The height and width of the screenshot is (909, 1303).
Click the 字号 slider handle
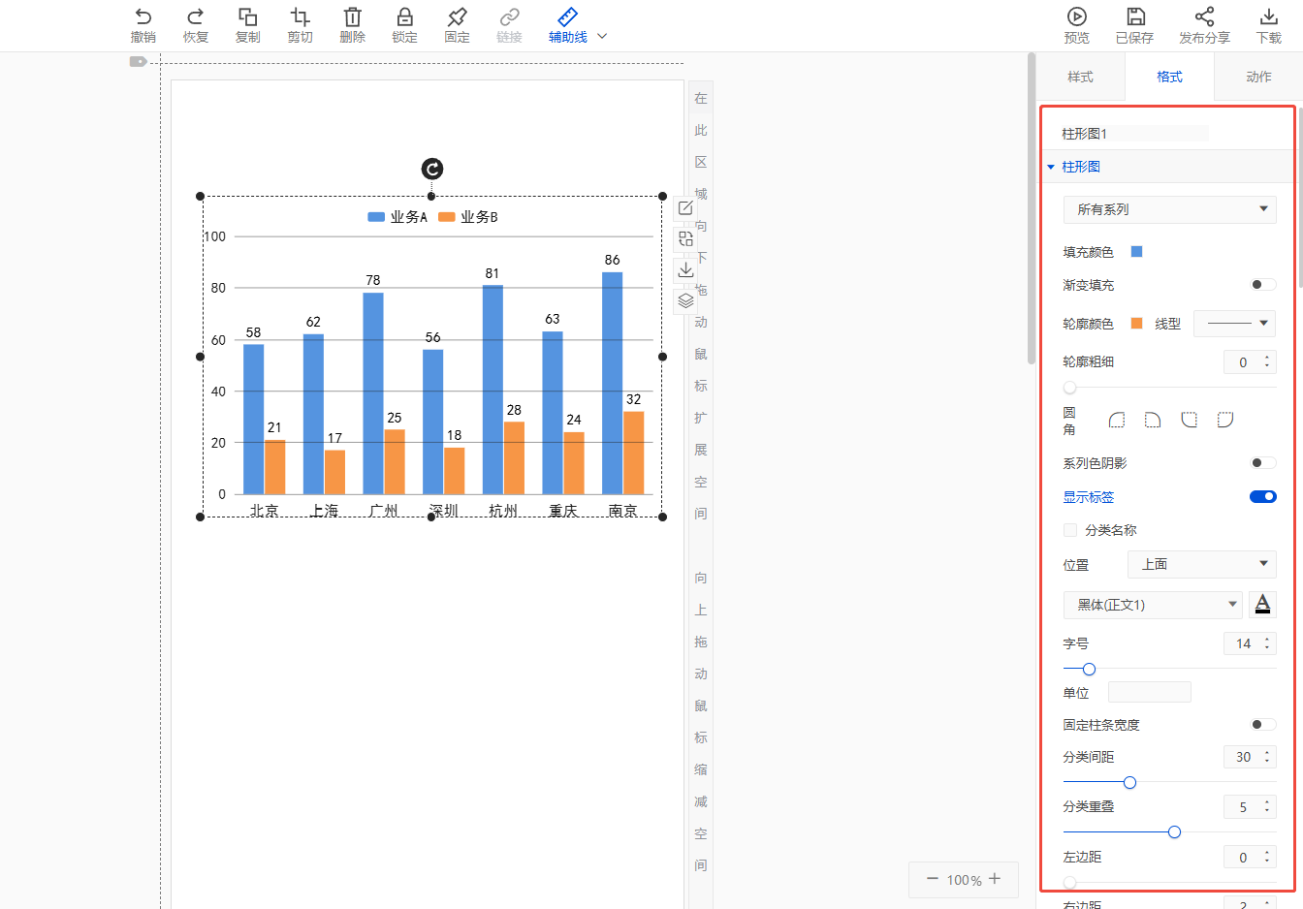coord(1089,669)
